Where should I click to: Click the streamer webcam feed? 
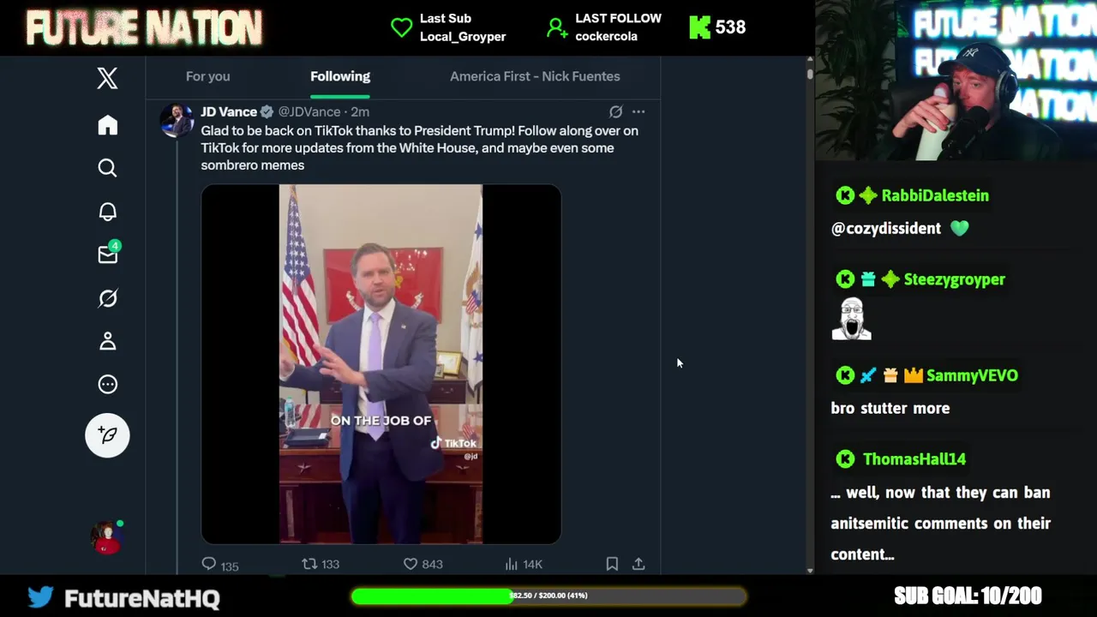[956, 81]
